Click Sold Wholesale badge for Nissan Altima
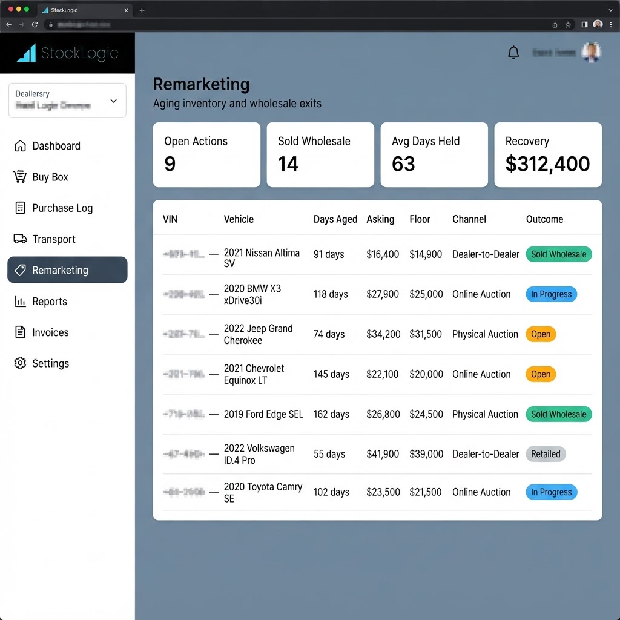 coord(558,254)
